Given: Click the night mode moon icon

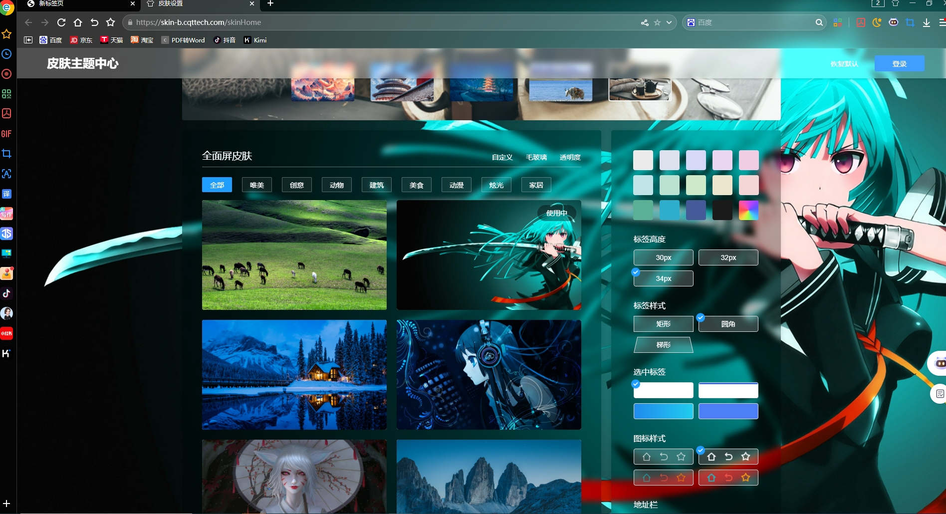Looking at the screenshot, I should [x=877, y=22].
